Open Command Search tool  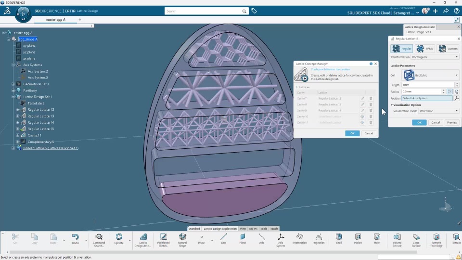99,240
